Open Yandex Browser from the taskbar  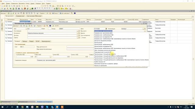[32, 107]
